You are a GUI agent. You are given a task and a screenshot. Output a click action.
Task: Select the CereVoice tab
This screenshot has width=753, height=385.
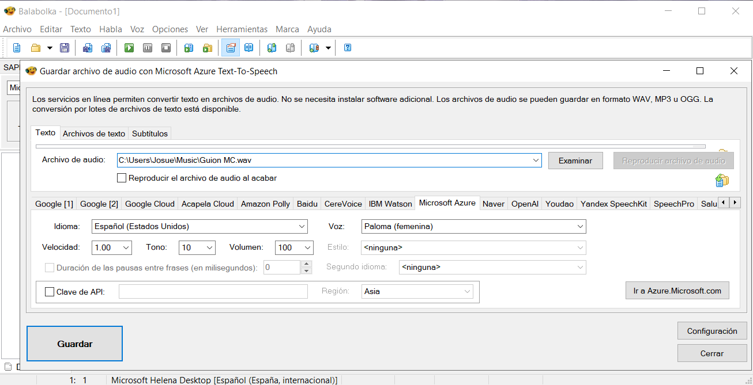point(344,204)
